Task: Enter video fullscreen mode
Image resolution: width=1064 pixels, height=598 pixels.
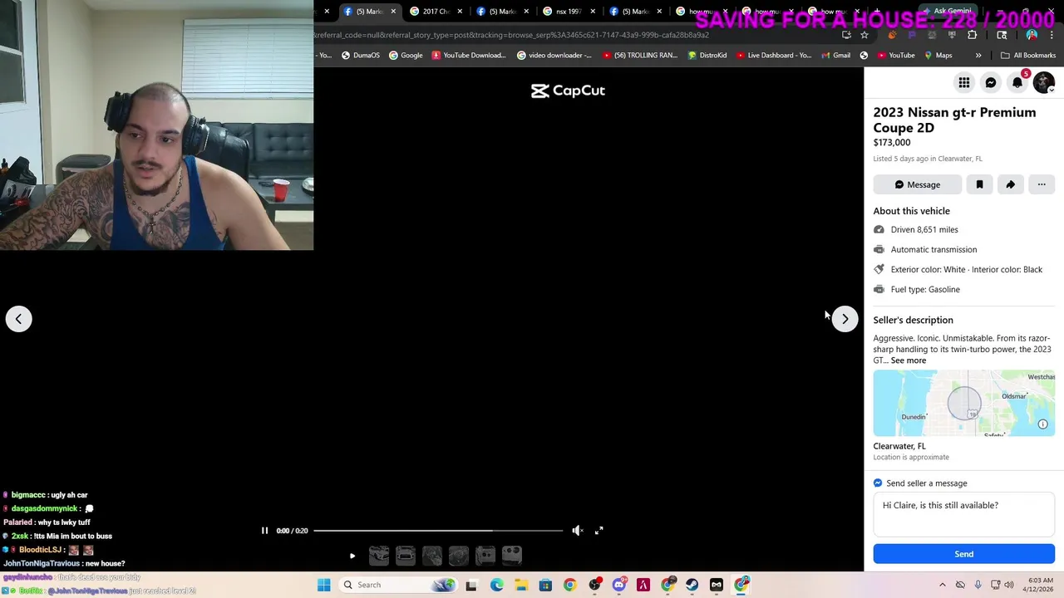Action: (598, 531)
